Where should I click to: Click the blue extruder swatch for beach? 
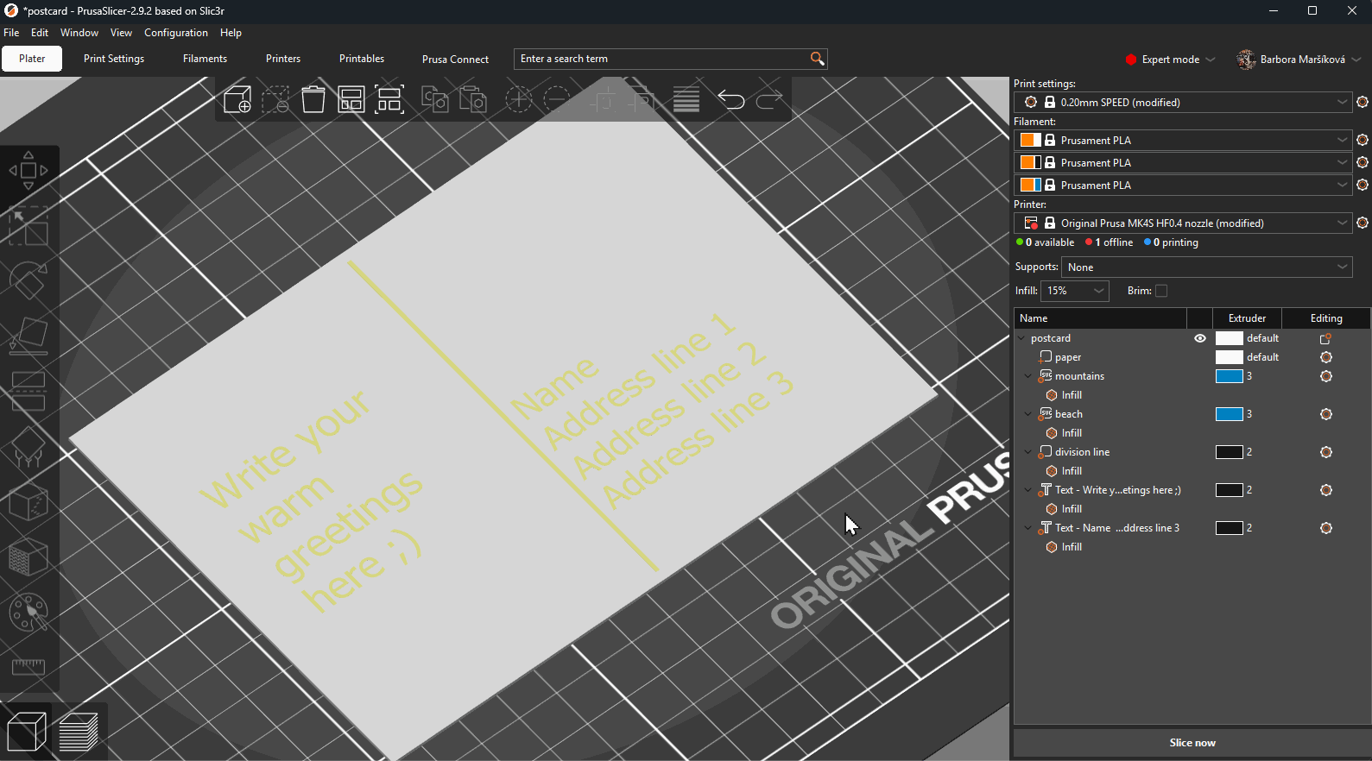point(1229,414)
